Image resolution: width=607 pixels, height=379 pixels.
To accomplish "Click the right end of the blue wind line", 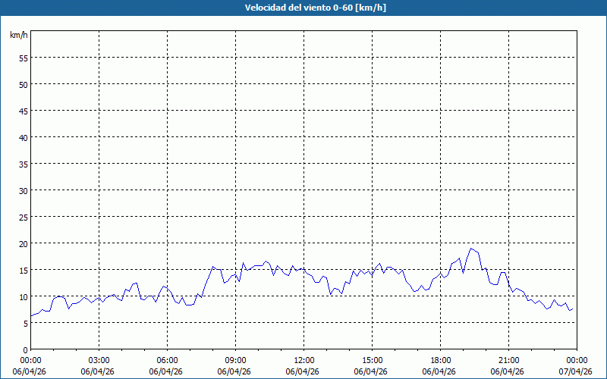I will pyautogui.click(x=573, y=309).
